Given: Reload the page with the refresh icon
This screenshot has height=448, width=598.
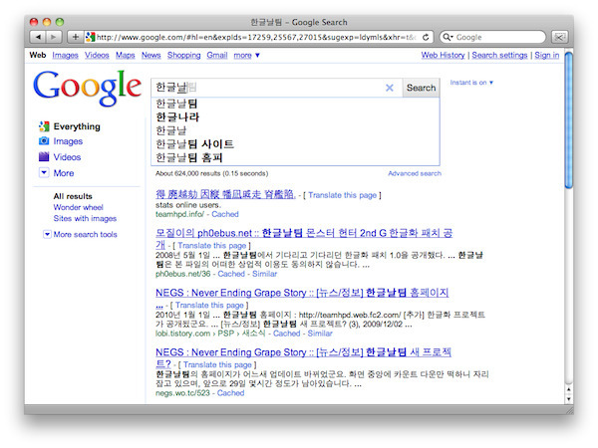Looking at the screenshot, I should point(426,37).
